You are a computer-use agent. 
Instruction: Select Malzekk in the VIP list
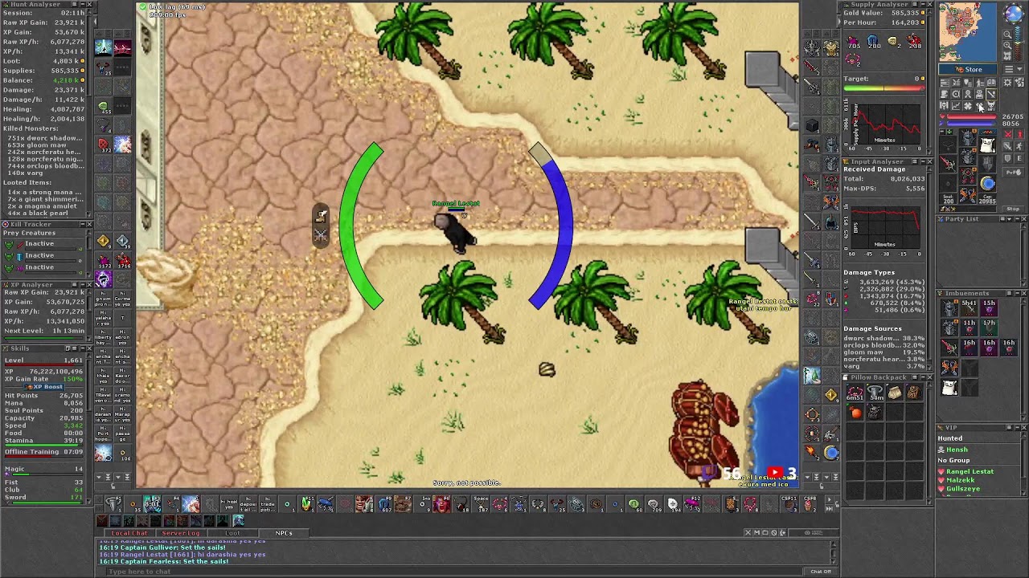(x=961, y=480)
